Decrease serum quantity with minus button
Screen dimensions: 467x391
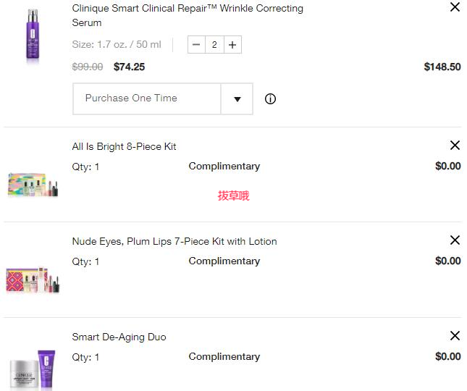(196, 45)
